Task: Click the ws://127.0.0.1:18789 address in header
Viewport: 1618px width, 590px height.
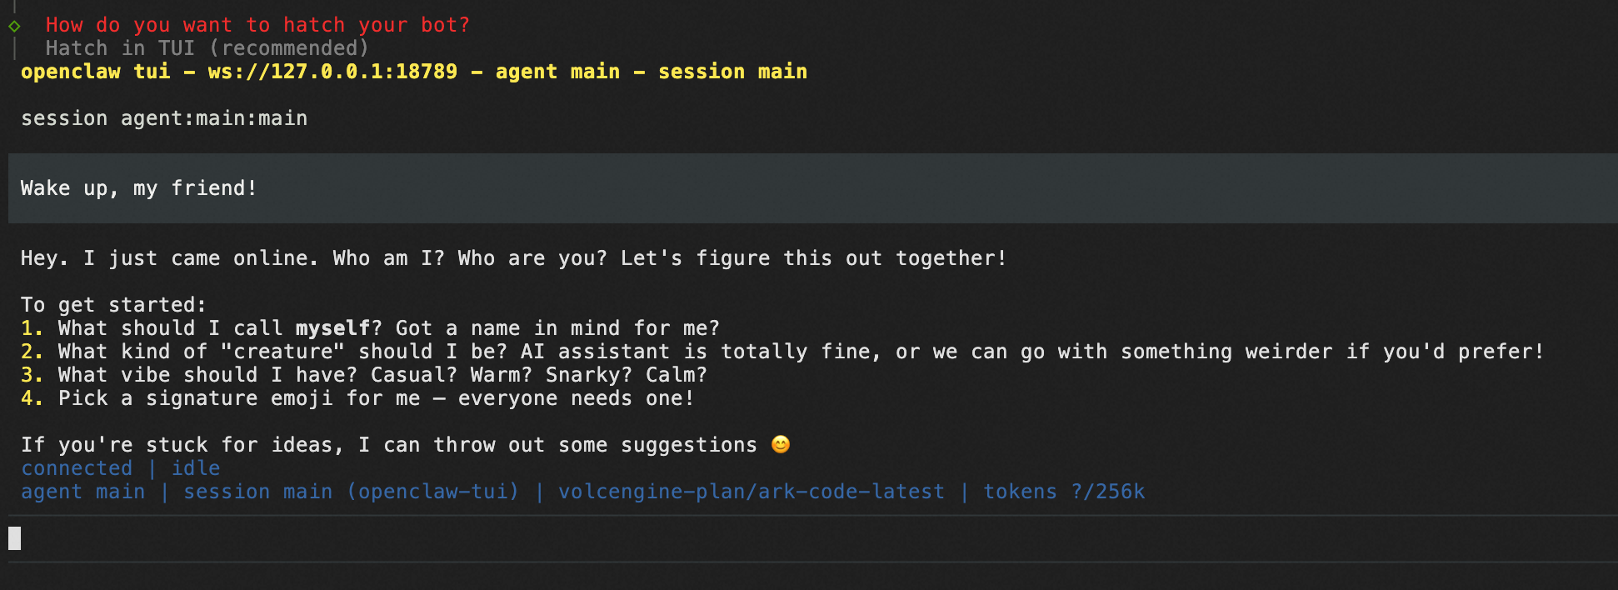Action: [x=332, y=72]
